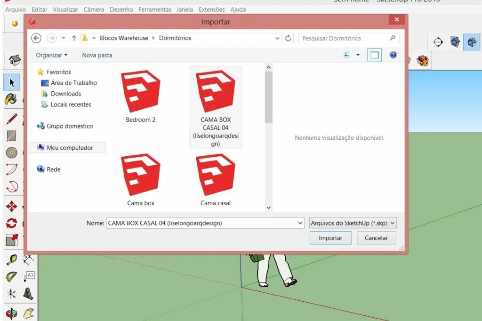482x321 pixels.
Task: Open the Extensões menu
Action: tap(211, 9)
